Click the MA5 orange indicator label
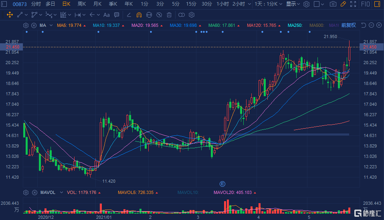The height and width of the screenshot is (220, 384). [71, 25]
